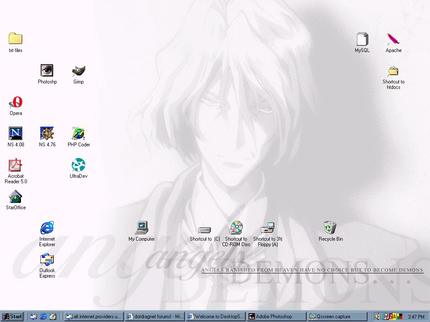Switch to Adobe Photoshop taskbar button
The width and height of the screenshot is (430, 322).
point(276,317)
